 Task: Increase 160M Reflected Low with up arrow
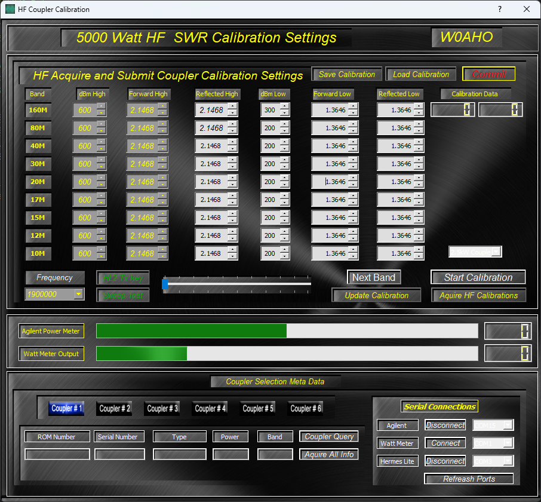[419, 107]
